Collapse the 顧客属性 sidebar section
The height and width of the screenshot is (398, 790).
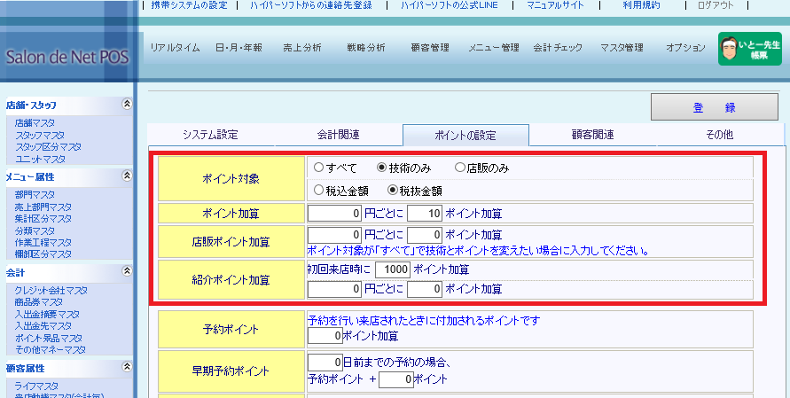click(127, 368)
